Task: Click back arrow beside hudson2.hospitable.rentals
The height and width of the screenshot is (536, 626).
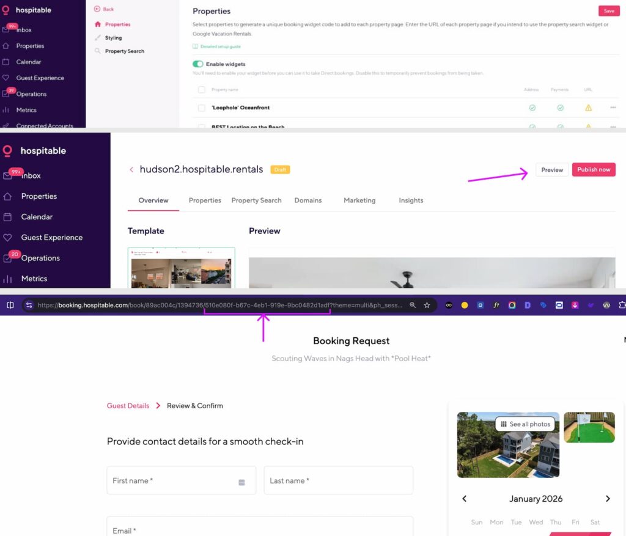Action: (131, 170)
